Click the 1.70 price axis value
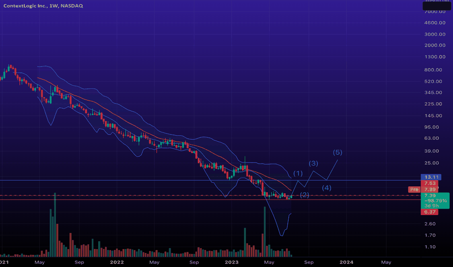The height and width of the screenshot is (267, 453). pos(430,235)
